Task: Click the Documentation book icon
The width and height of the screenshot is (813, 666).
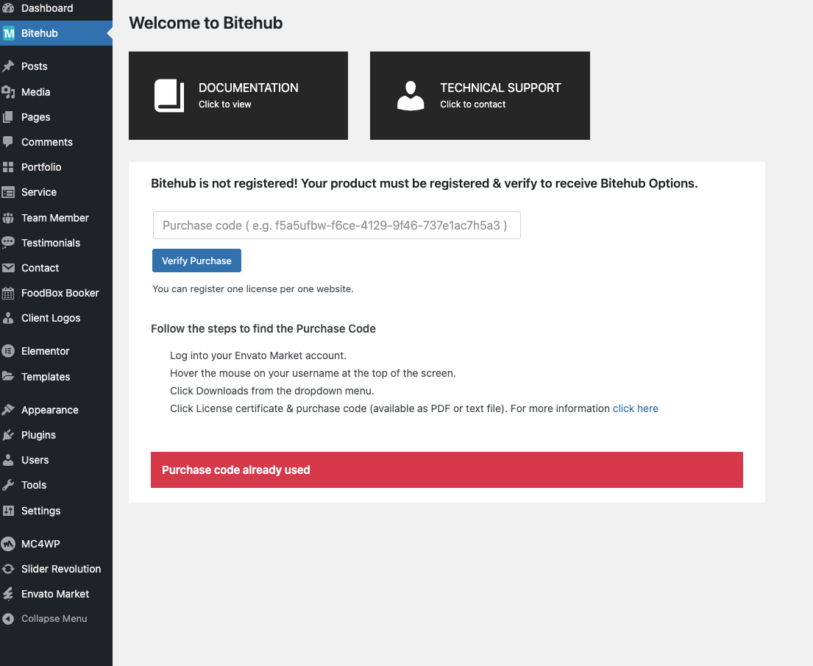Action: [x=169, y=96]
